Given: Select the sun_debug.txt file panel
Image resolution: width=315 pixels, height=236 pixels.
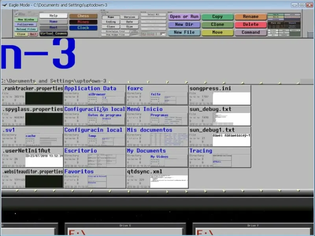Looking at the screenshot, I should click(220, 116).
